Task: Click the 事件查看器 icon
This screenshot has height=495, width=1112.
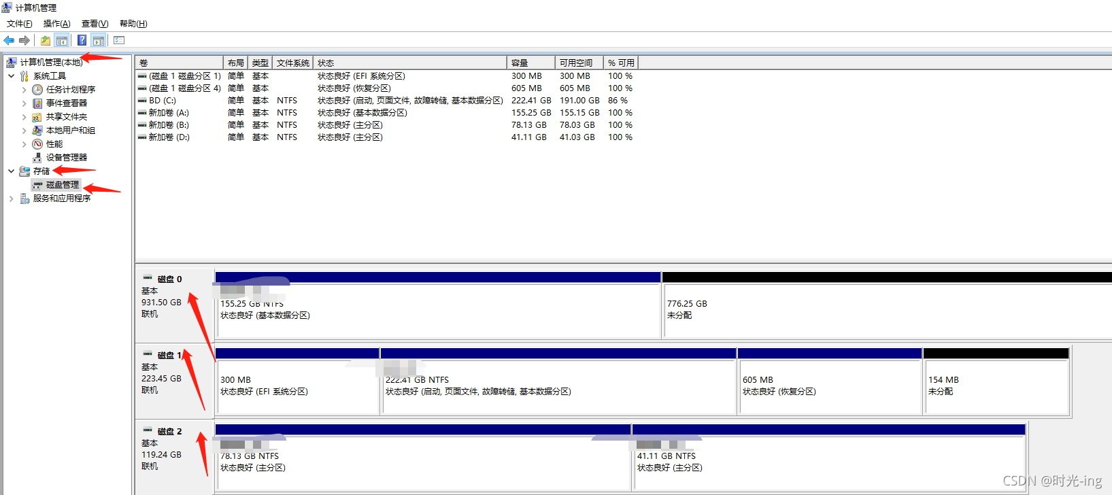Action: coord(37,103)
